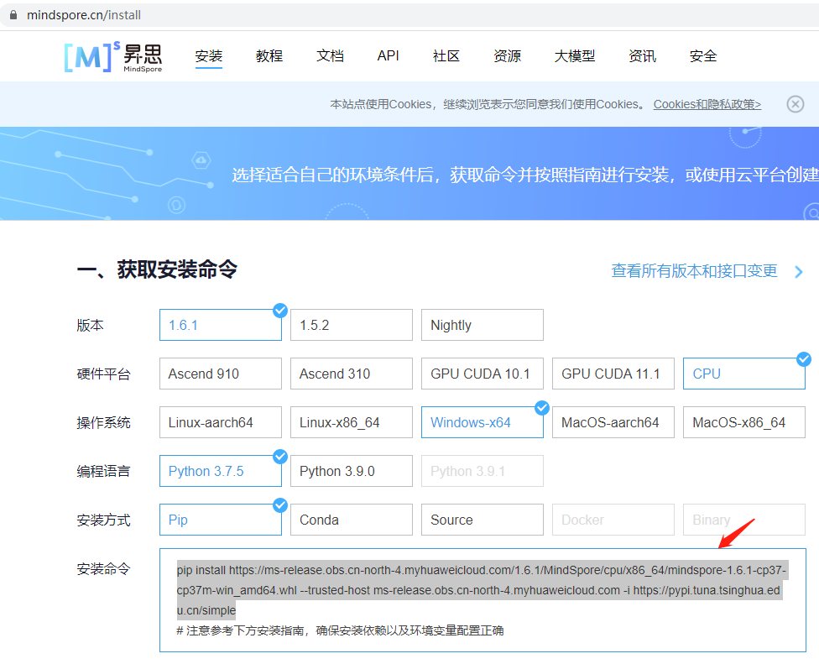Choose Source install method

coord(483,520)
